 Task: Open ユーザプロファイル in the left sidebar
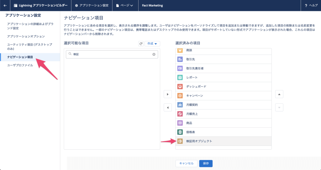[x=20, y=65]
